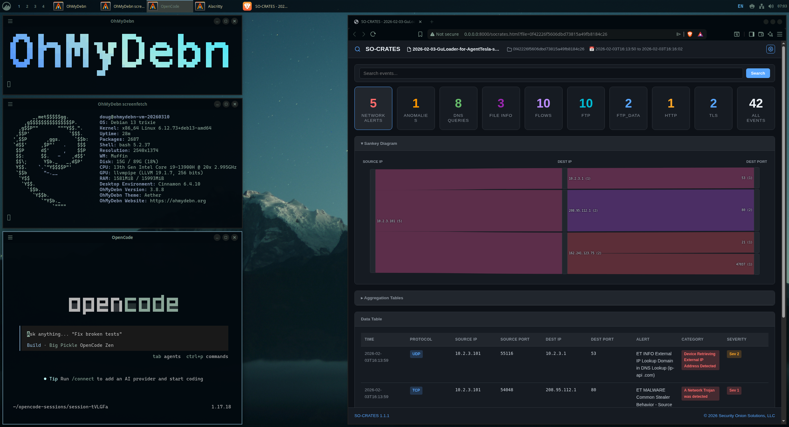Toggle the browser sidebar panel icon
Image resolution: width=789 pixels, height=427 pixels.
coord(751,34)
